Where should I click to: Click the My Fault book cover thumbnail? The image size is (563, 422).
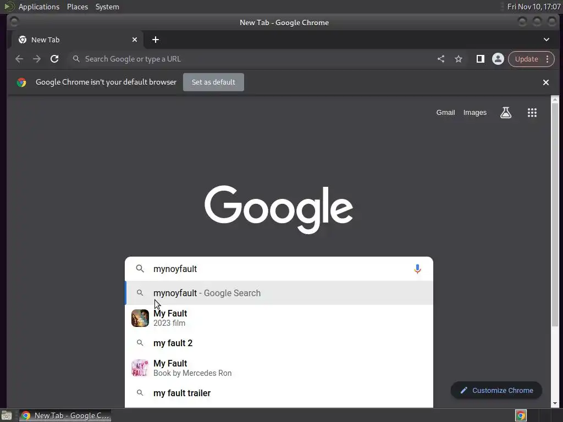pyautogui.click(x=140, y=368)
